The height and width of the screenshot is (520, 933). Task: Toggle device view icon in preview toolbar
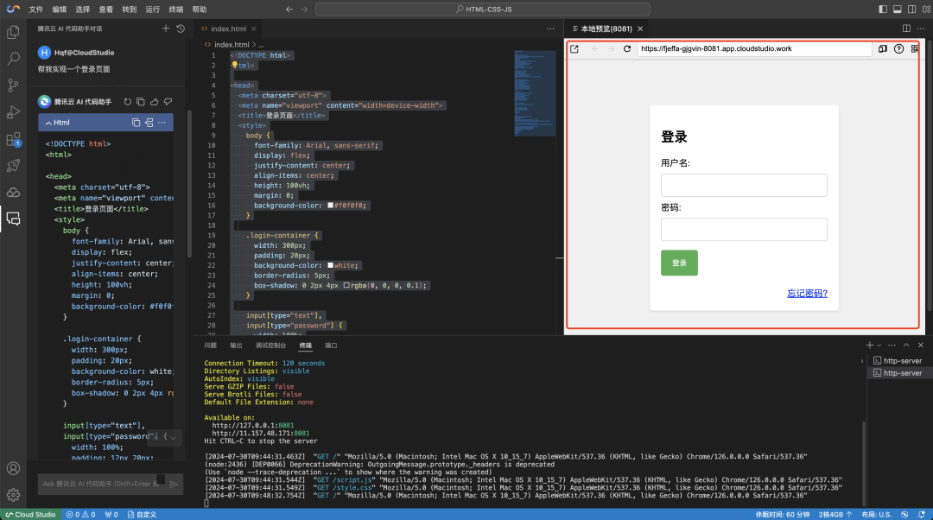click(x=882, y=48)
